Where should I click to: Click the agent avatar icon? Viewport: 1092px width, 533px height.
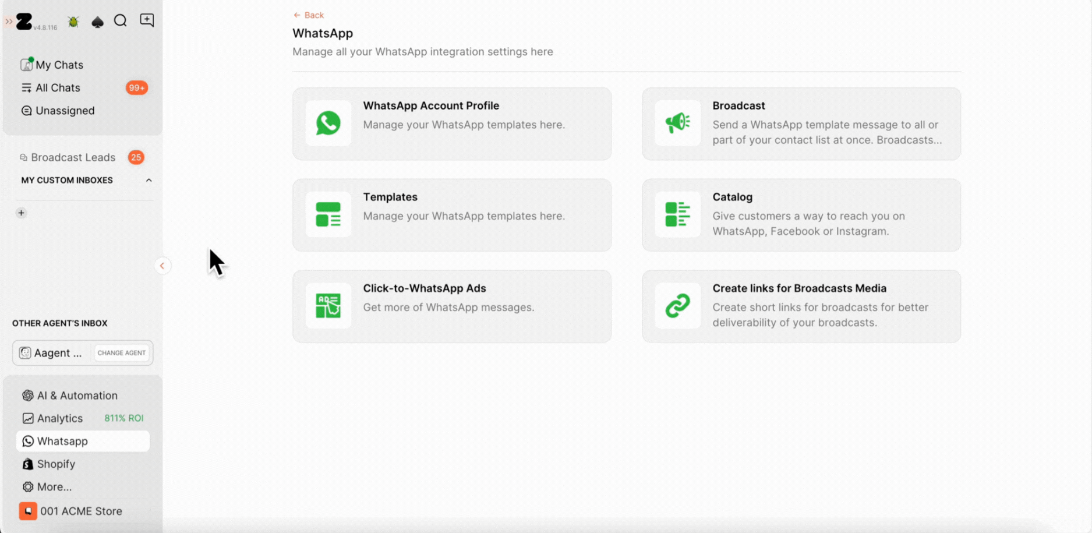coord(24,353)
